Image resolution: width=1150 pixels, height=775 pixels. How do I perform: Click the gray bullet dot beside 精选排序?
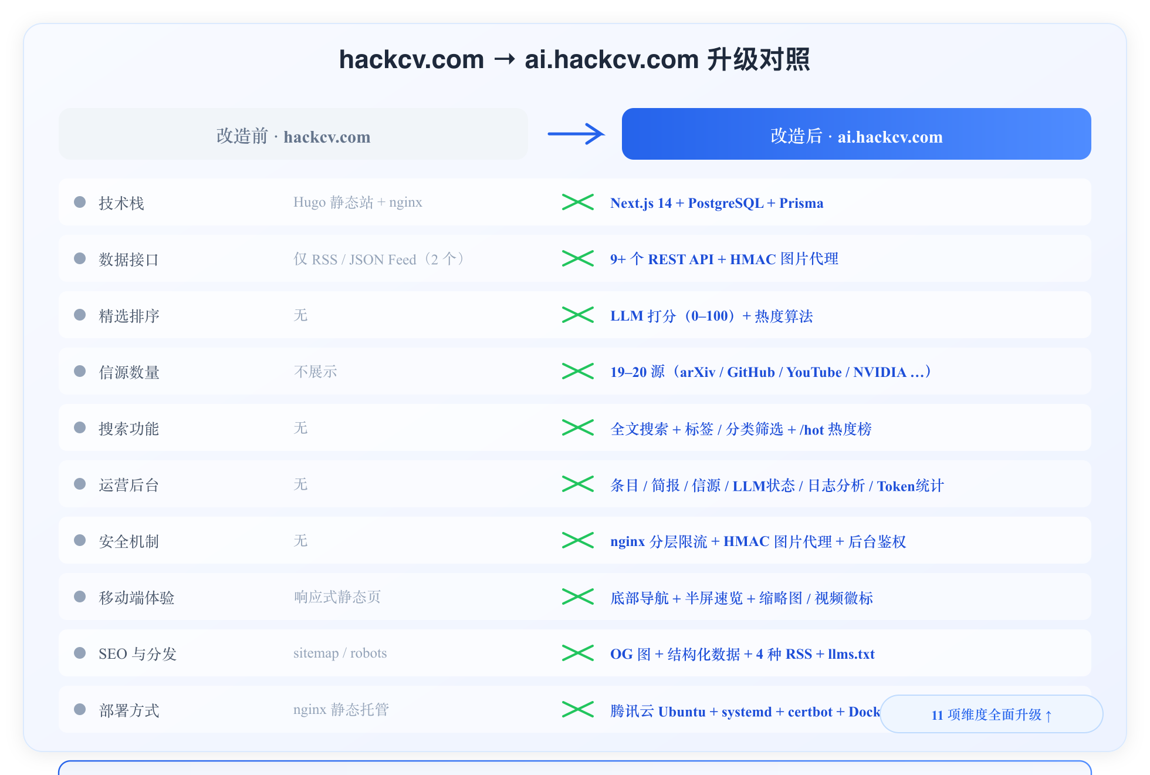coord(80,315)
